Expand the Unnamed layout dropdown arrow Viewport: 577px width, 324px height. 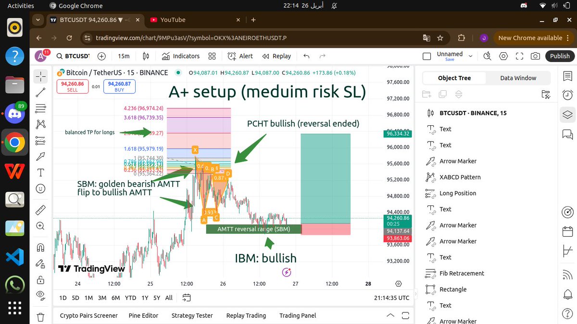(471, 56)
